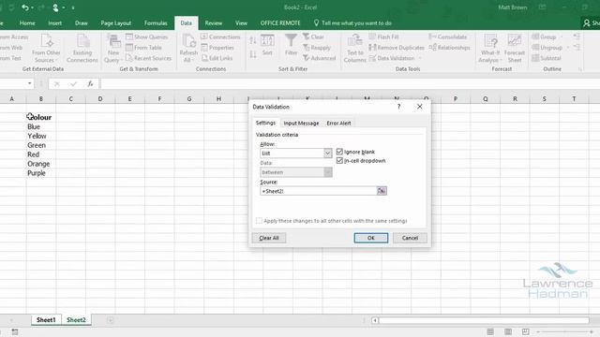
Task: Click From Table
Action: tap(143, 48)
